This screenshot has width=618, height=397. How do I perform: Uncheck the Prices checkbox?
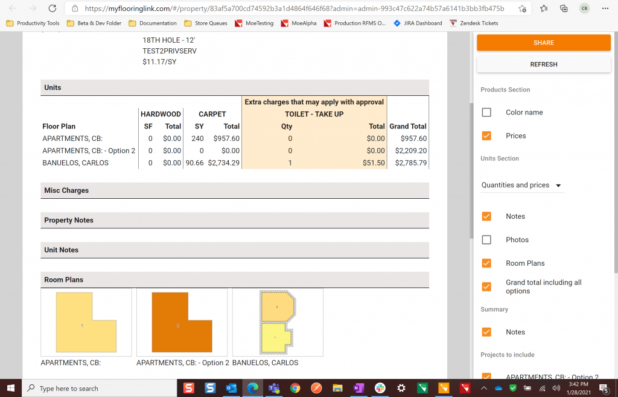486,136
